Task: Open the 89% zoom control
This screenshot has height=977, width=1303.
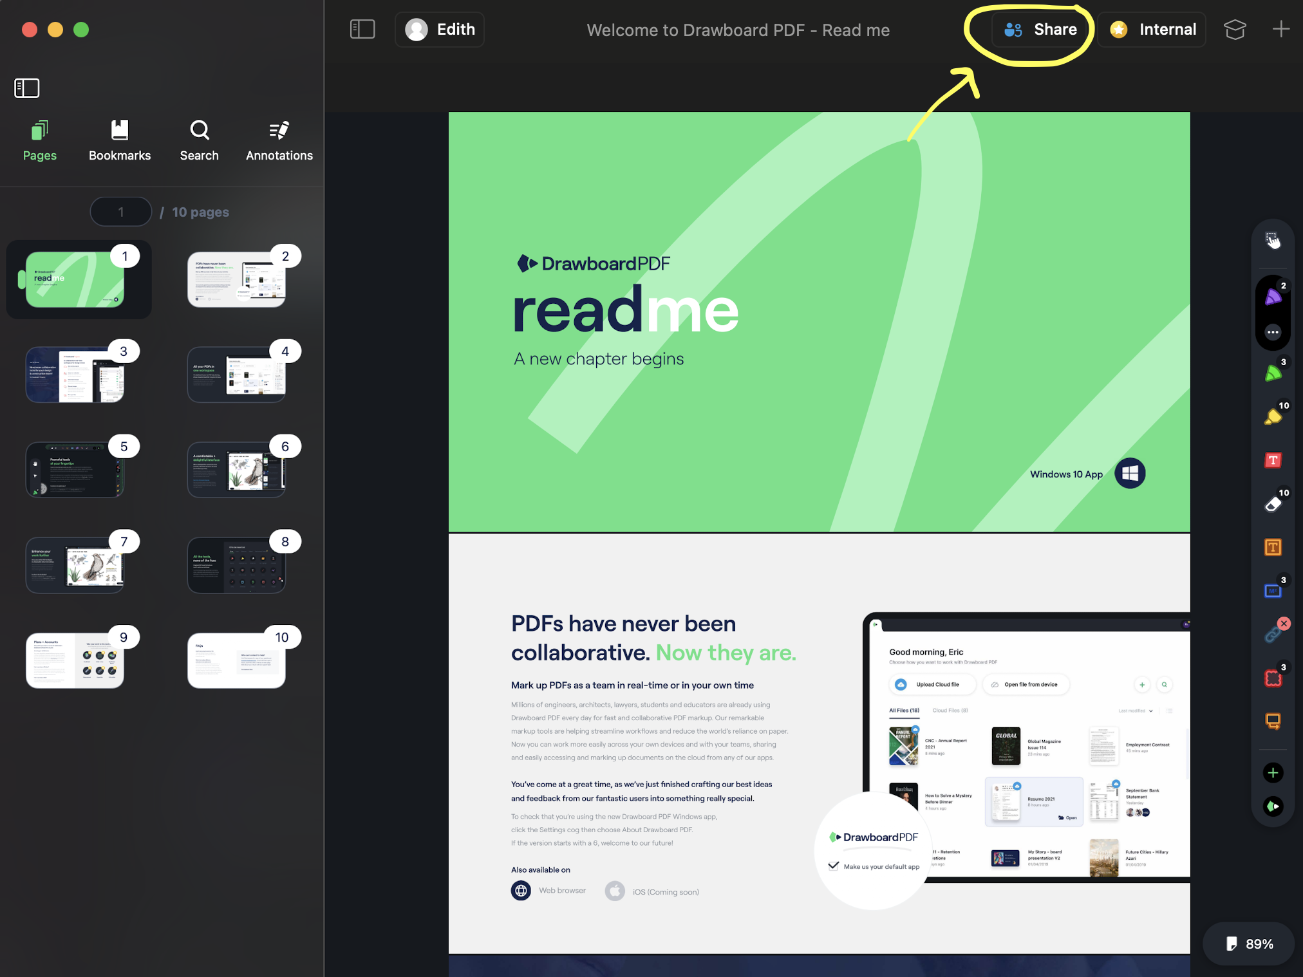Action: pos(1249,944)
